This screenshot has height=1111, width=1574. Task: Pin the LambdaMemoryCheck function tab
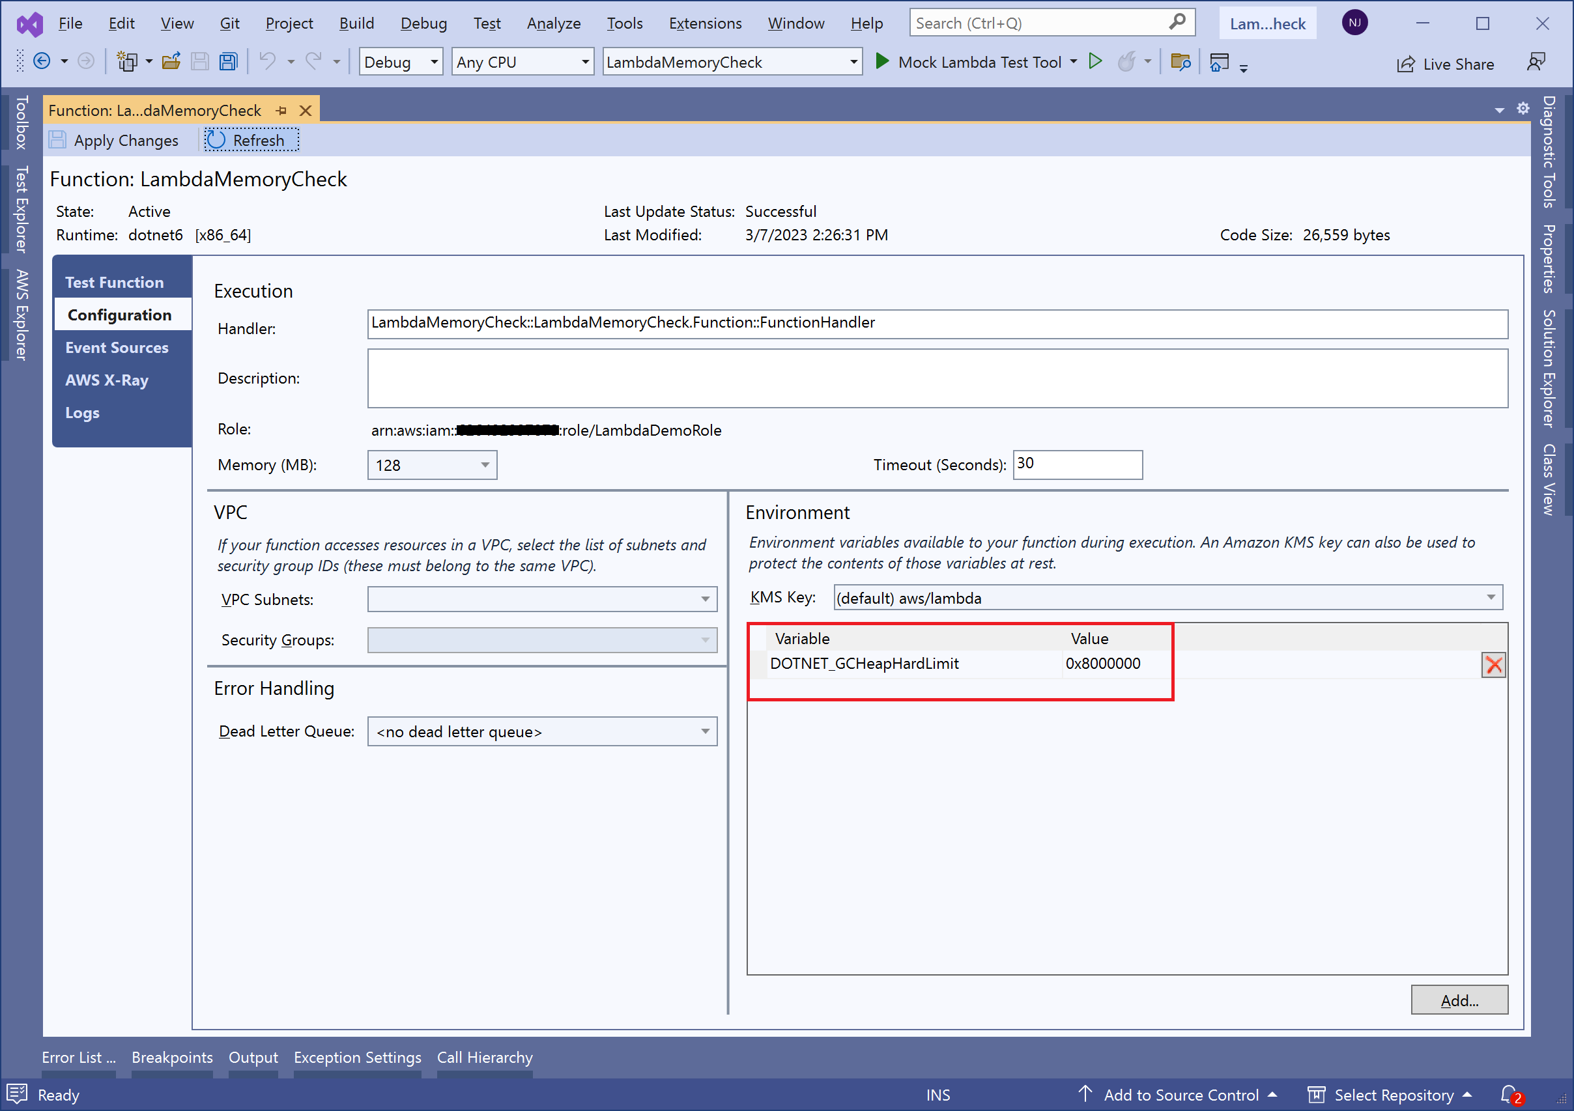(x=281, y=111)
